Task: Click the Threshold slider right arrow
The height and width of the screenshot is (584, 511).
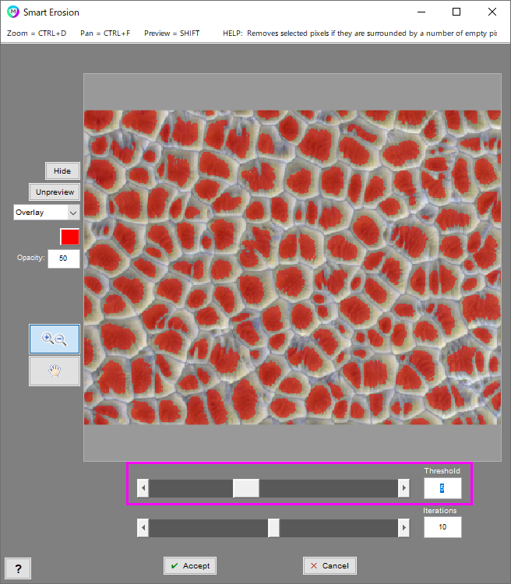Action: pos(404,488)
